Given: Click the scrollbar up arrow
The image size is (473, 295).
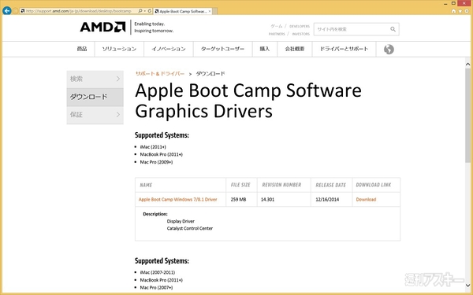Looking at the screenshot, I should pos(467,64).
